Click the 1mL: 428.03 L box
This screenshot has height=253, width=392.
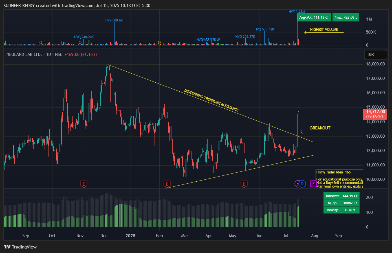(346, 17)
